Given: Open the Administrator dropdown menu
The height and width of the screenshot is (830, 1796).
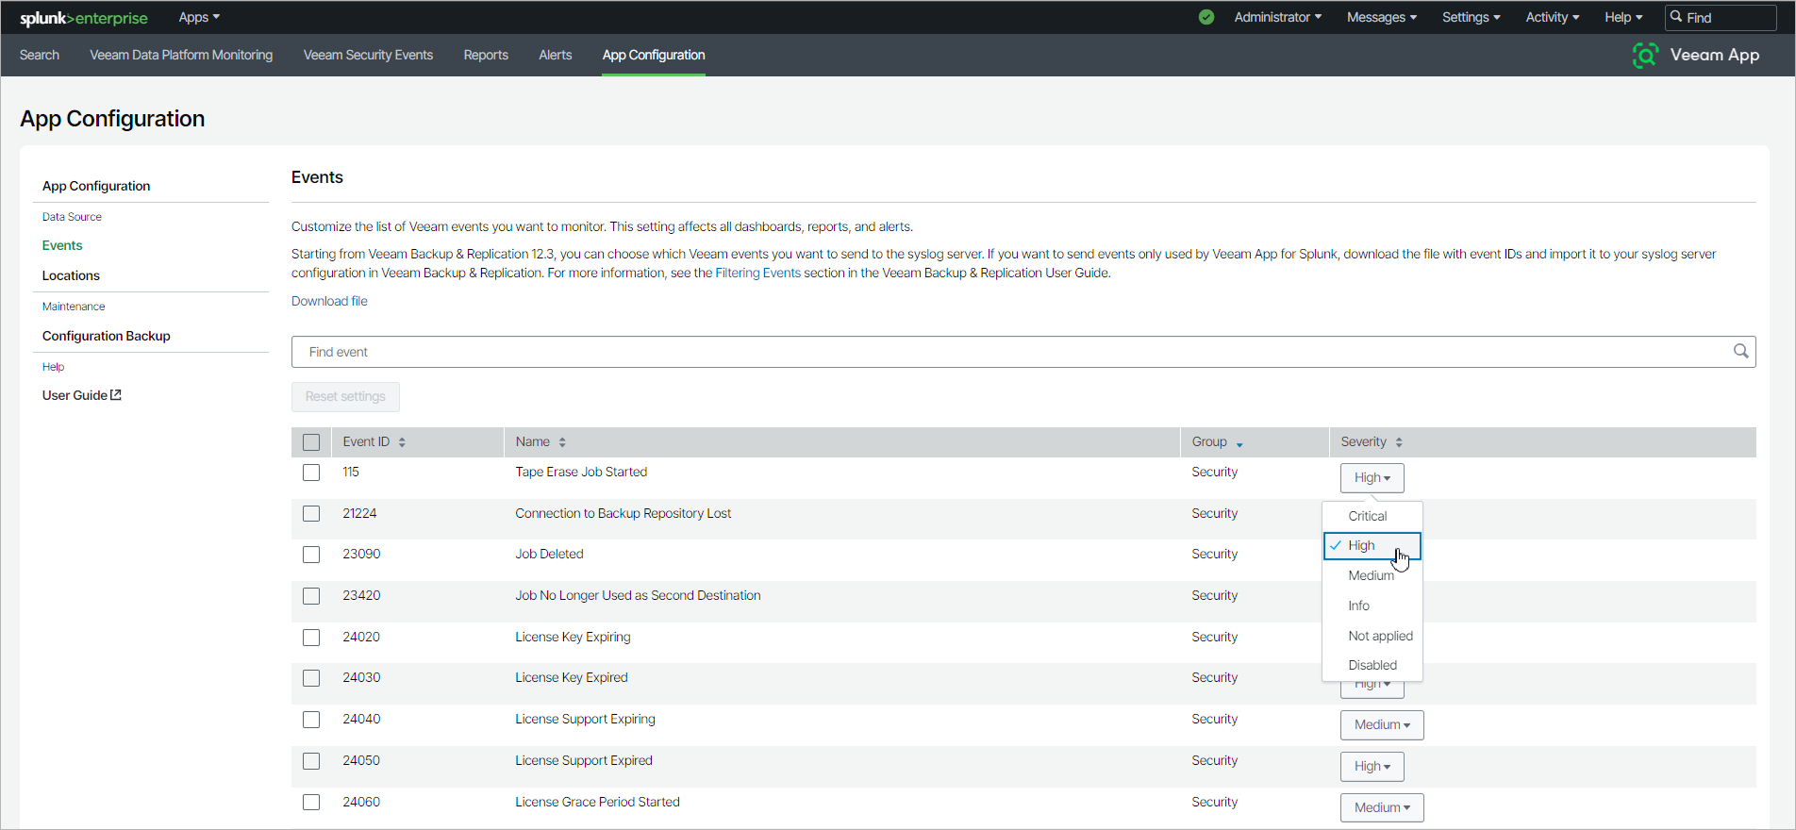Looking at the screenshot, I should tap(1277, 17).
